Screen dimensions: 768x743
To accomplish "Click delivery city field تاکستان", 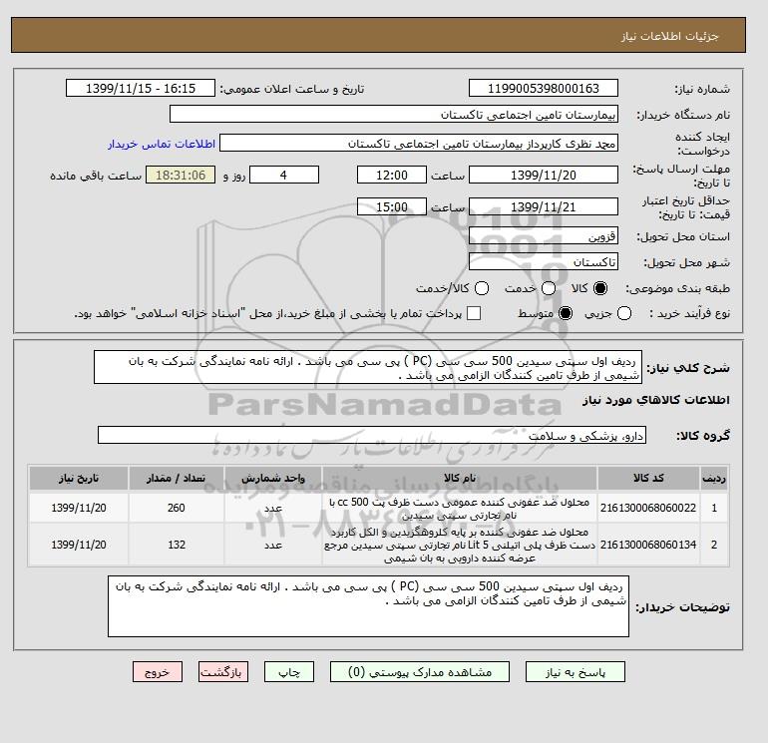I will click(x=544, y=262).
